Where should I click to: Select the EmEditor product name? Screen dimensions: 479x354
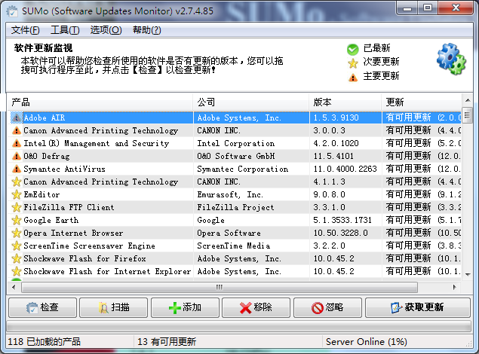(41, 194)
